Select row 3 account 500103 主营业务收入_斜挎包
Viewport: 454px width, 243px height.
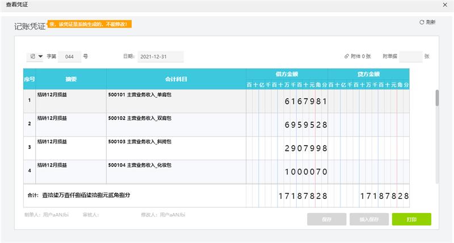(x=140, y=142)
